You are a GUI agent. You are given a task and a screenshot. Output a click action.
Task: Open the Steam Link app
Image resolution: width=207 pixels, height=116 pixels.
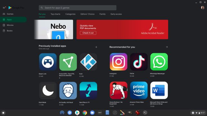(x=48, y=62)
